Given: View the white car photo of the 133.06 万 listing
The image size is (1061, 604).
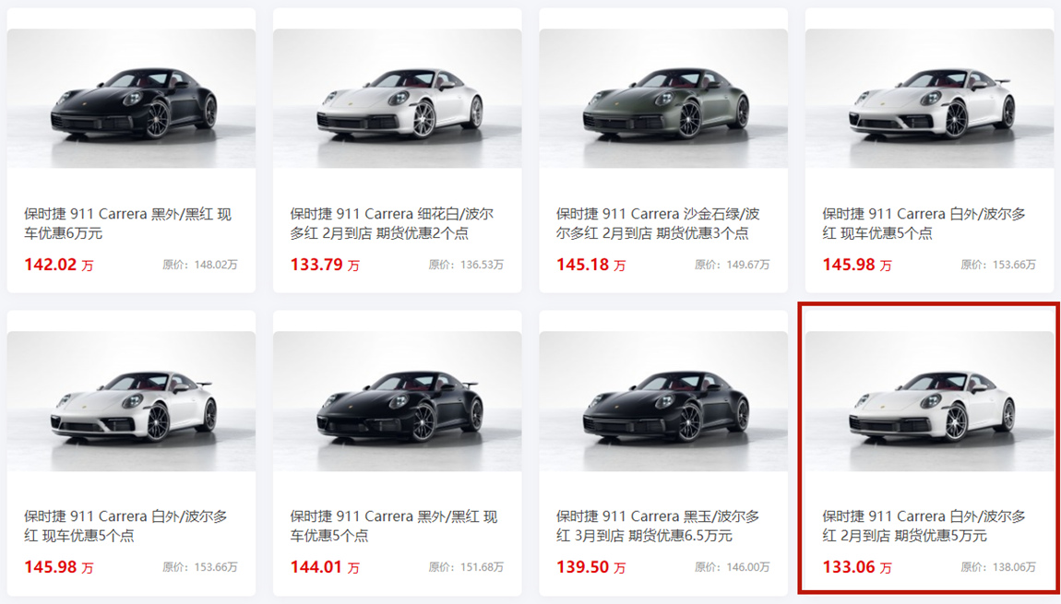Looking at the screenshot, I should (x=929, y=401).
